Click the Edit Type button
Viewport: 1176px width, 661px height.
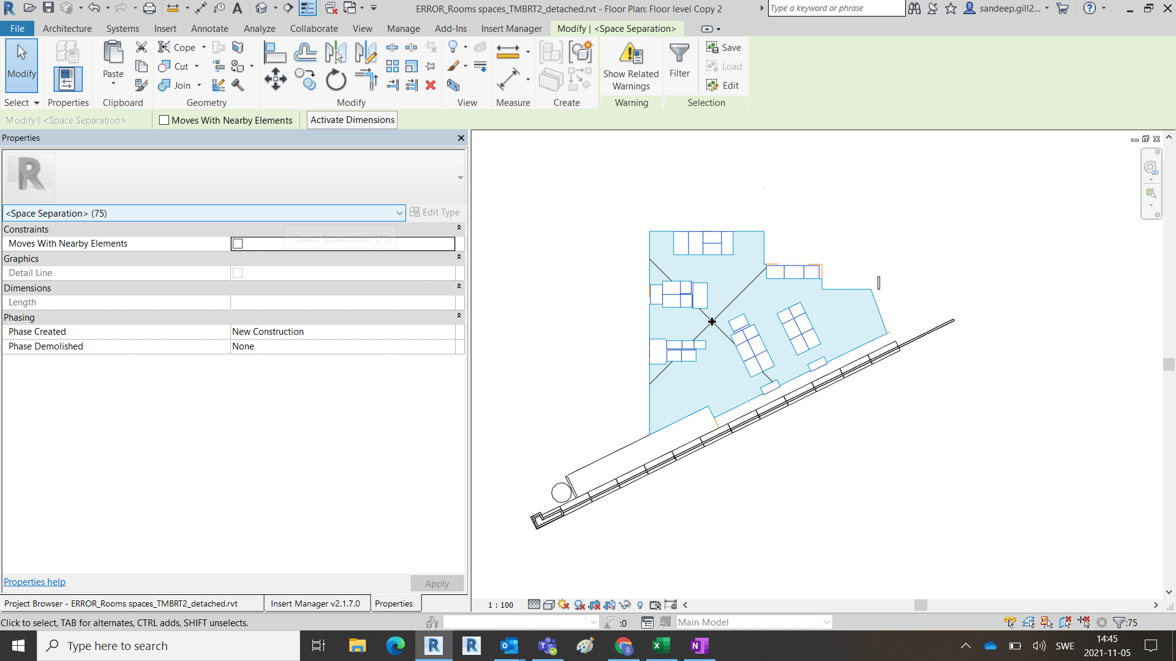coord(435,212)
